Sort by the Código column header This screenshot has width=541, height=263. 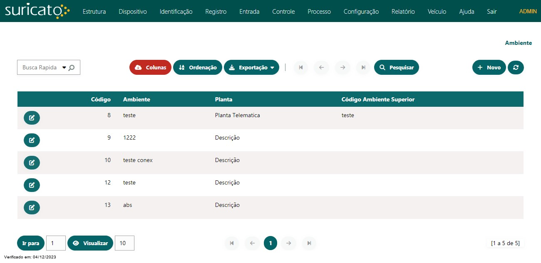(x=101, y=99)
